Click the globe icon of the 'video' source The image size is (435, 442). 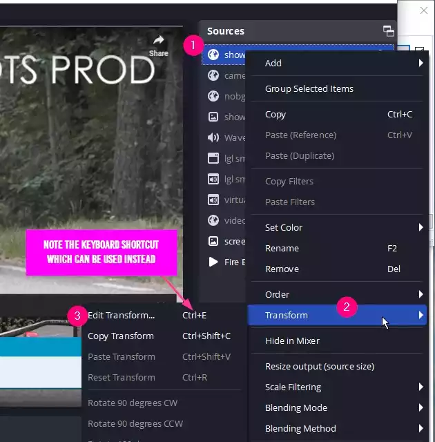click(213, 220)
